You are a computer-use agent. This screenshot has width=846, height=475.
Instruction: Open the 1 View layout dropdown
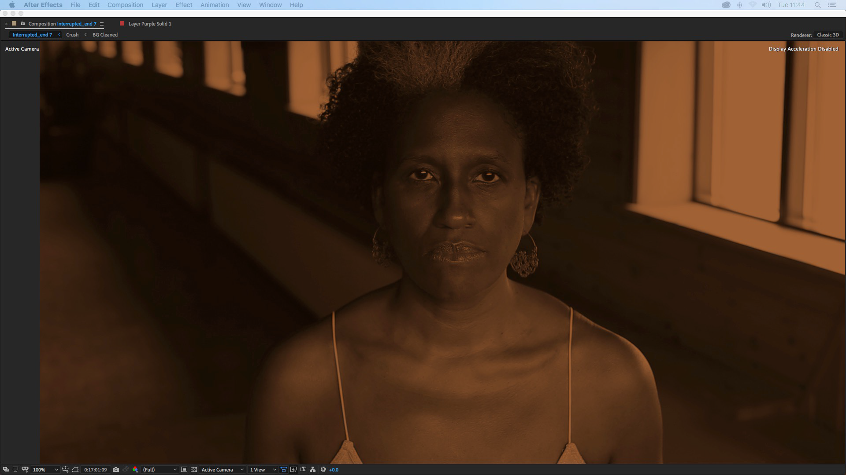point(263,470)
